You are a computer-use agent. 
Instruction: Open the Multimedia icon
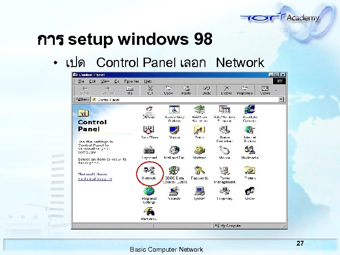click(x=250, y=153)
